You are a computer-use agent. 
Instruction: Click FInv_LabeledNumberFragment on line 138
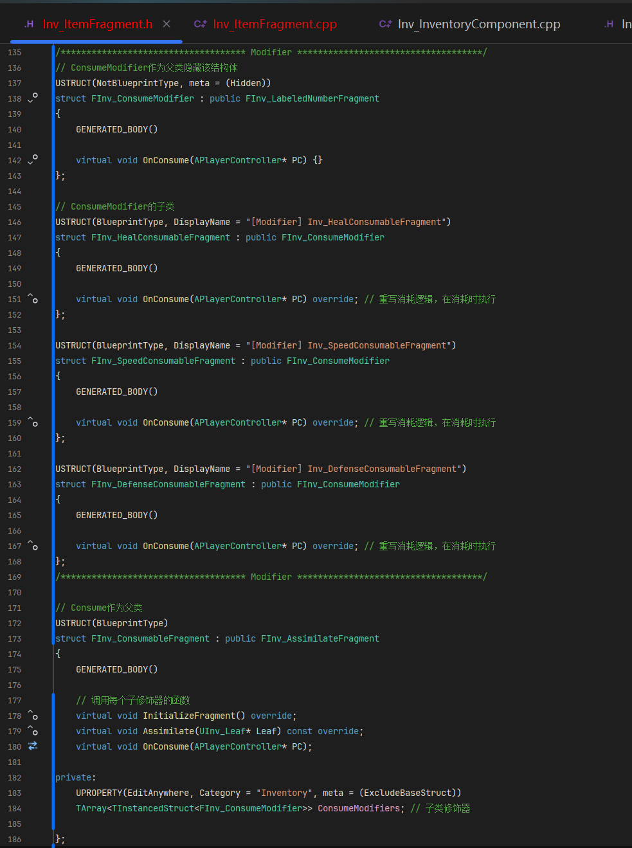click(x=312, y=98)
